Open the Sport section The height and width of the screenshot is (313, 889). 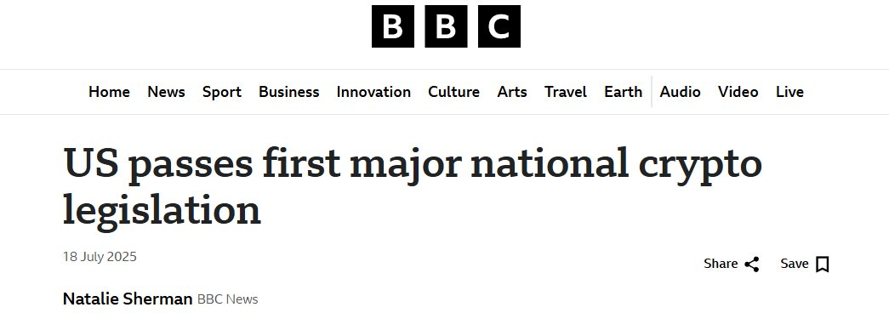(222, 92)
